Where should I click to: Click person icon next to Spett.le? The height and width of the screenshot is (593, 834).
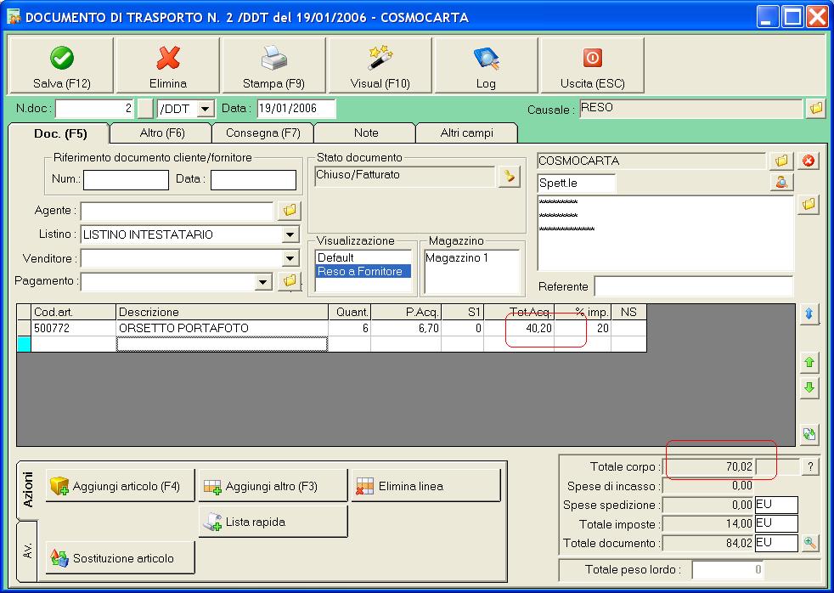781,182
